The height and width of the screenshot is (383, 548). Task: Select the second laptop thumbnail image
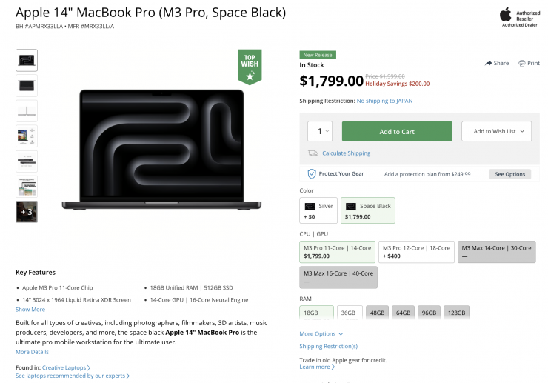point(27,86)
